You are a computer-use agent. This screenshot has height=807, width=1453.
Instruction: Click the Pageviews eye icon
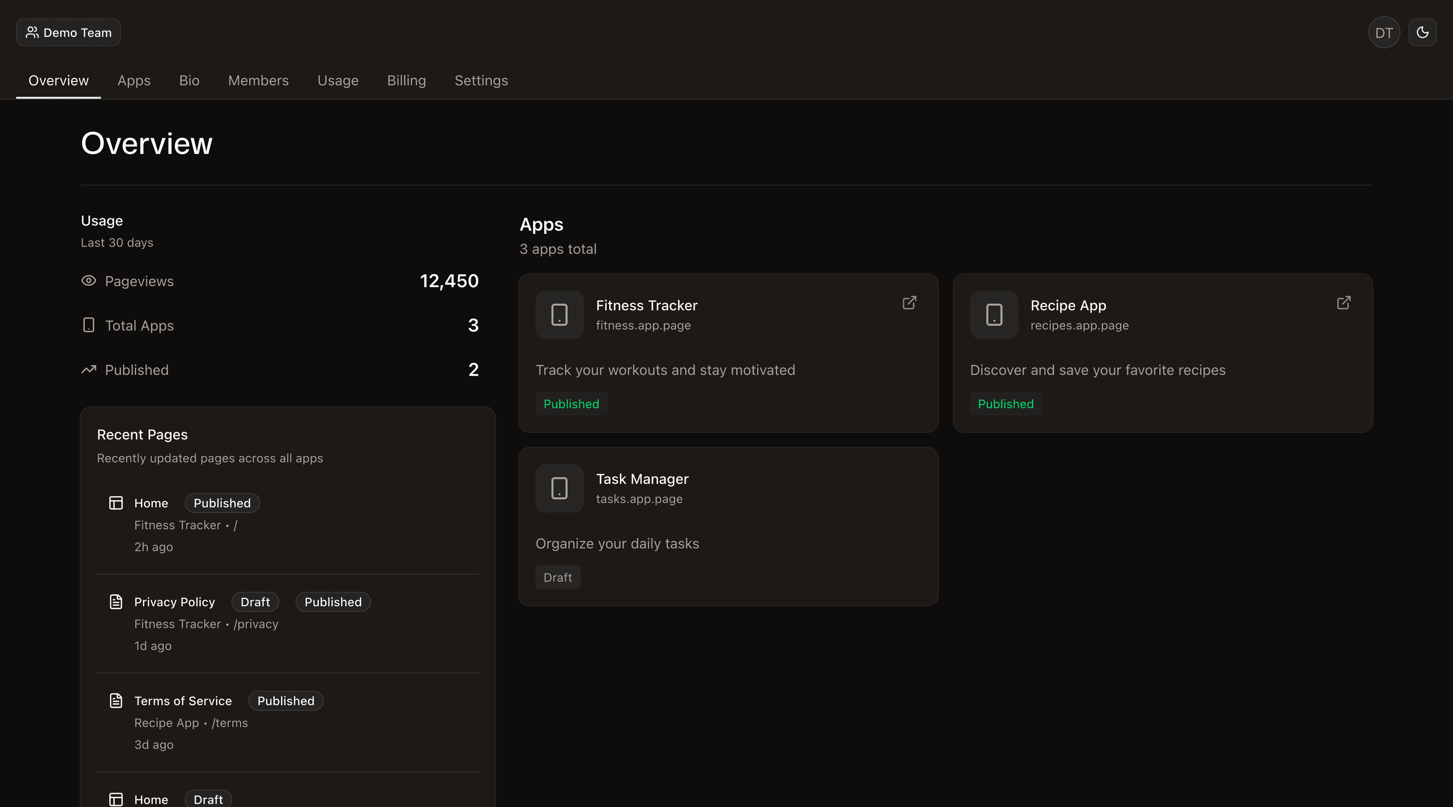pyautogui.click(x=89, y=281)
